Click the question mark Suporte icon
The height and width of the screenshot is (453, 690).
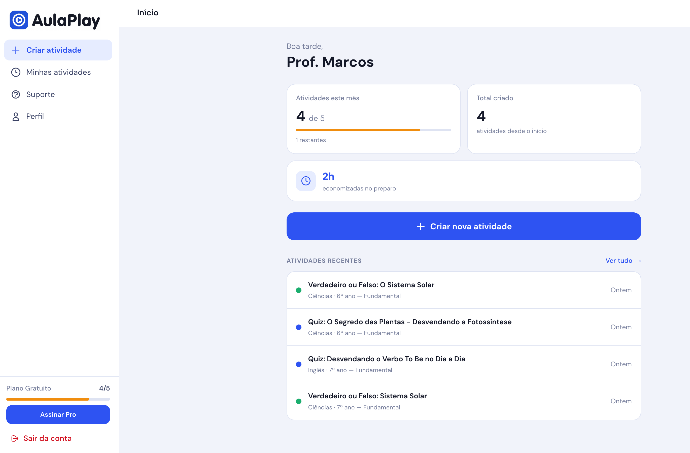16,94
